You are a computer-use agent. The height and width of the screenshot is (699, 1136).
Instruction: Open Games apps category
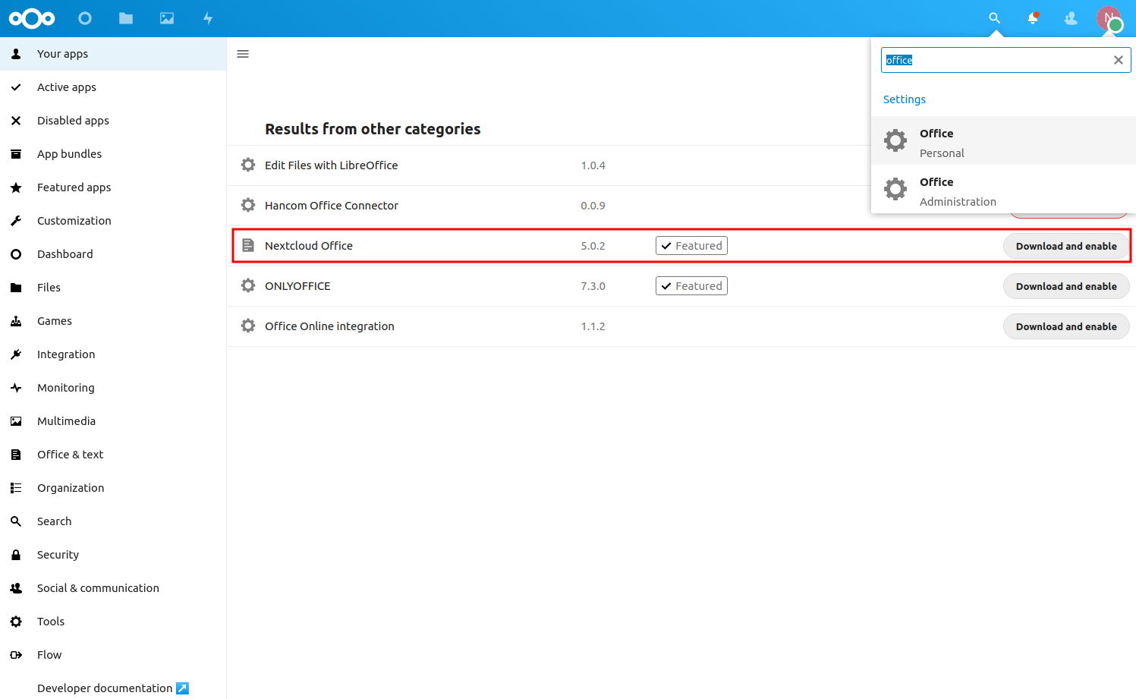(x=113, y=321)
